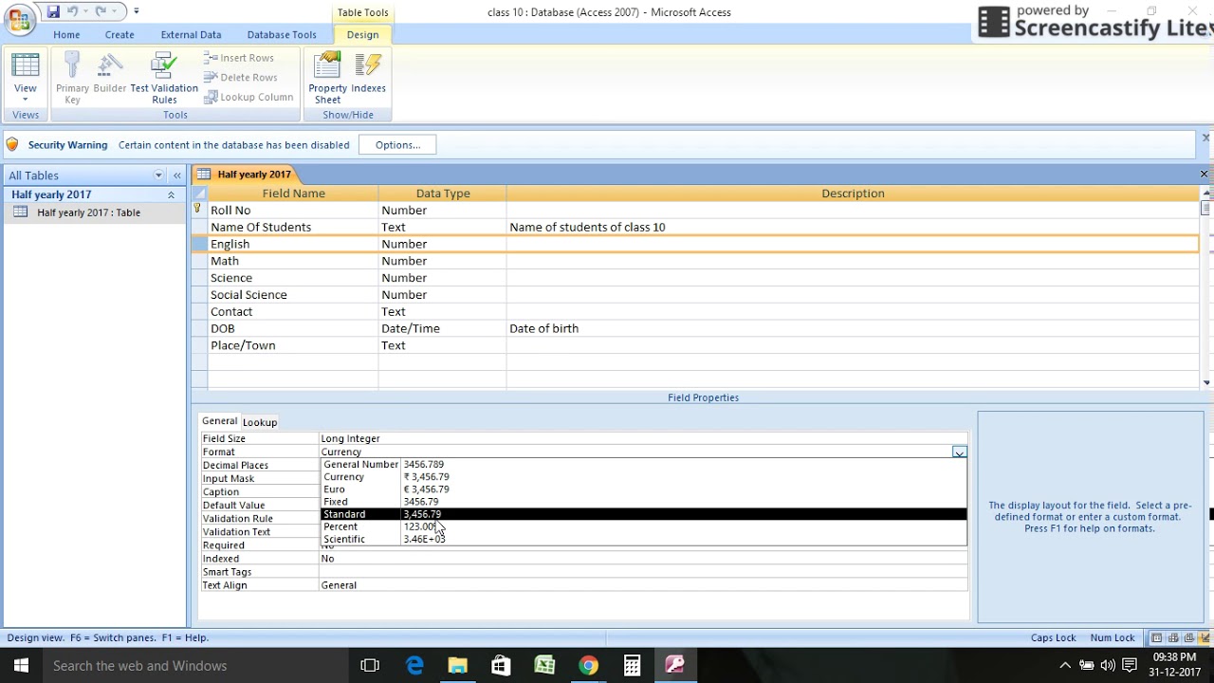Collapse the Half yearly 2017 group
Viewport: 1214px width, 683px height.
tap(171, 194)
